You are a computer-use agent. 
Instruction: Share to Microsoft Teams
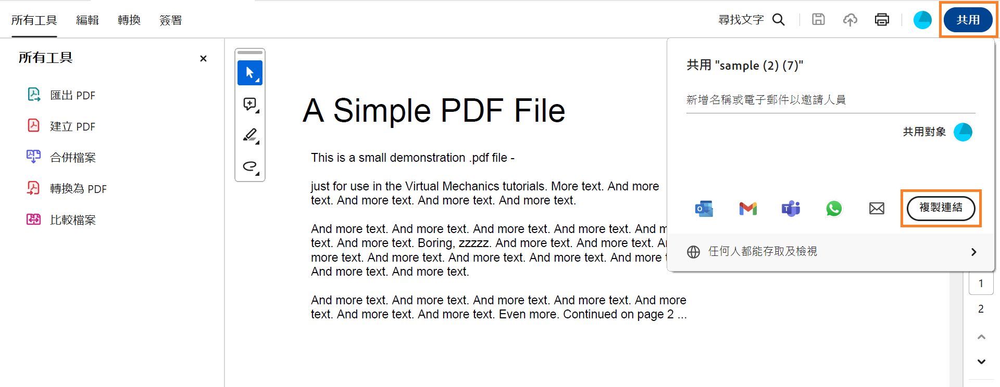tap(791, 209)
